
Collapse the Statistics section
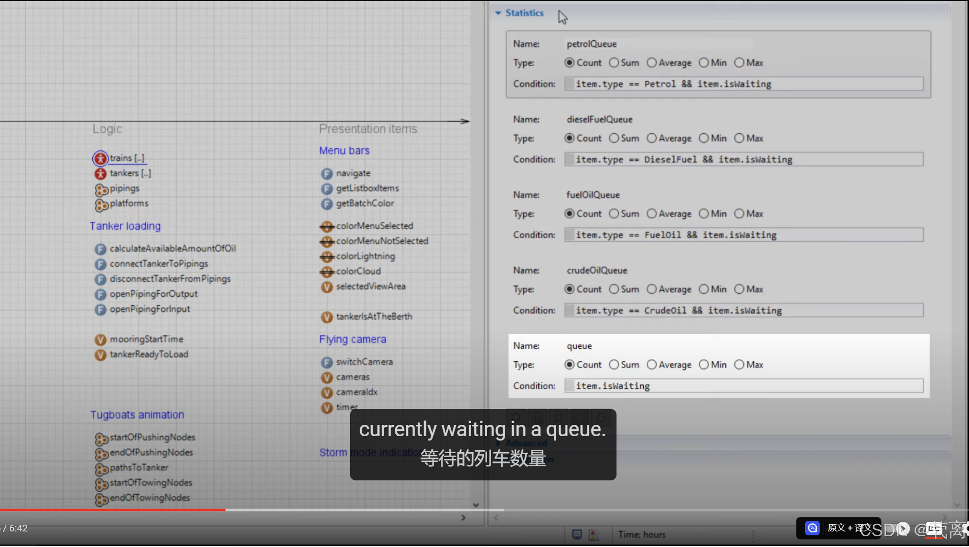pos(498,13)
